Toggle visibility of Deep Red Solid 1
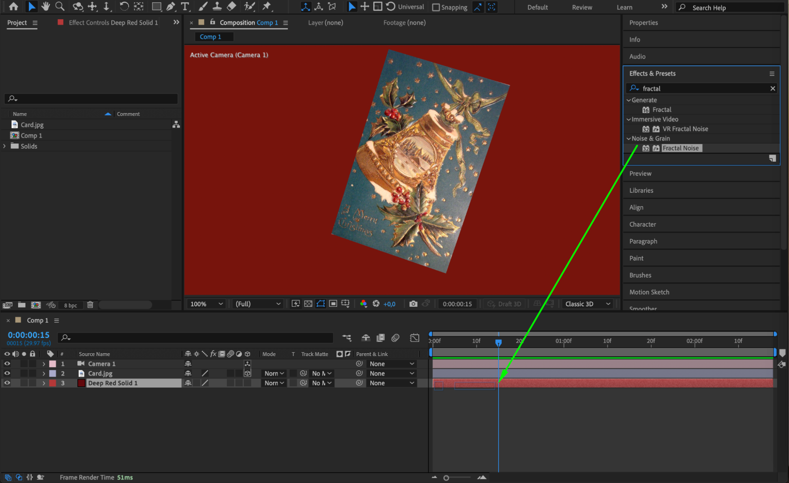 [7, 383]
